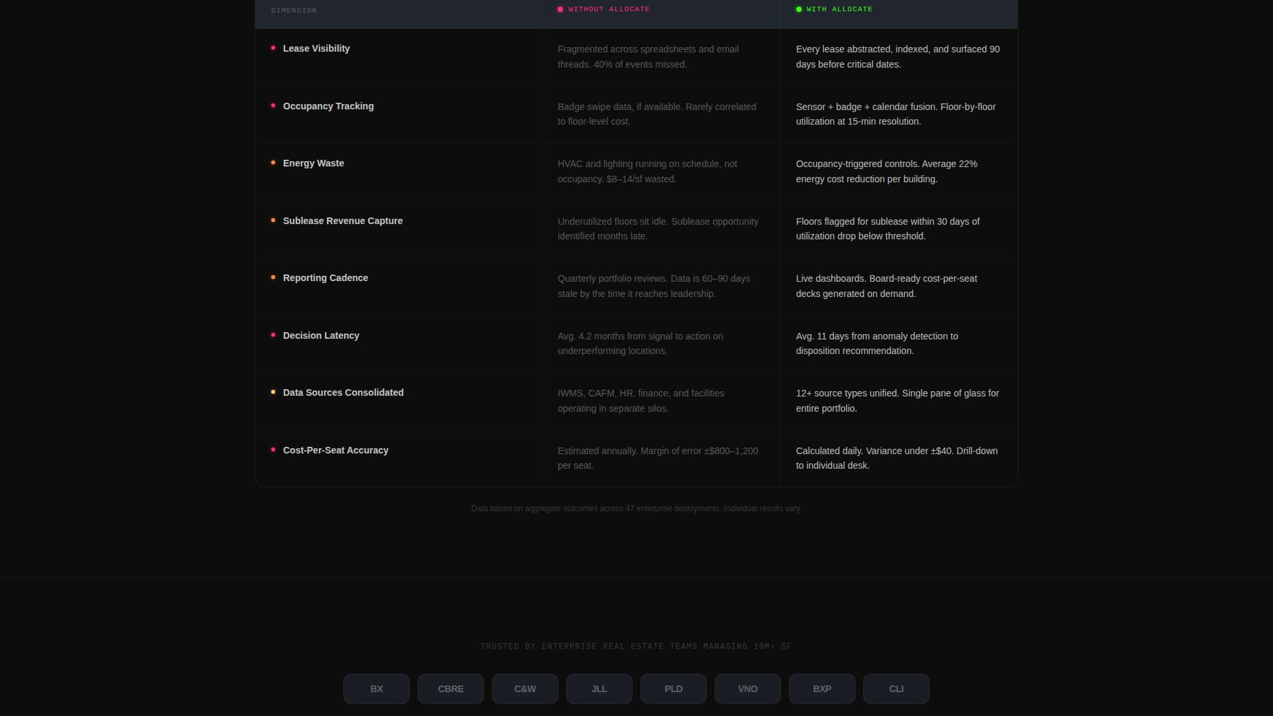The height and width of the screenshot is (716, 1273).
Task: Click the BX logo badge
Action: (x=376, y=689)
